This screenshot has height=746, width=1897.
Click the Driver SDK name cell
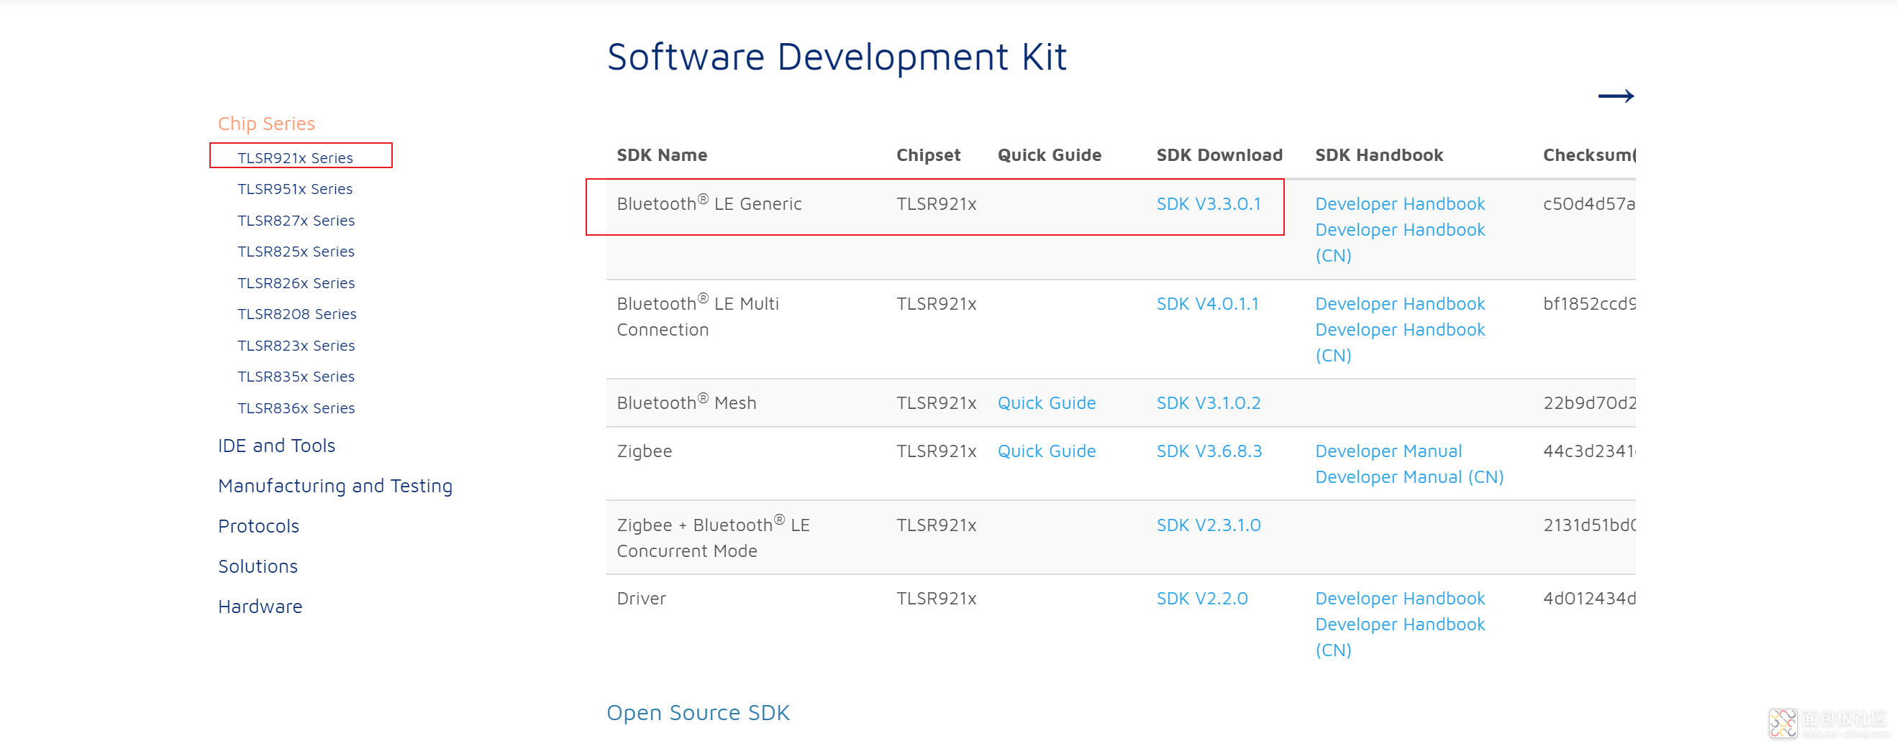pyautogui.click(x=641, y=599)
